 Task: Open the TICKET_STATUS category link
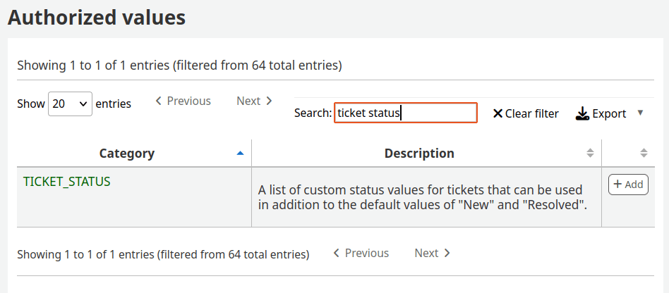click(67, 181)
